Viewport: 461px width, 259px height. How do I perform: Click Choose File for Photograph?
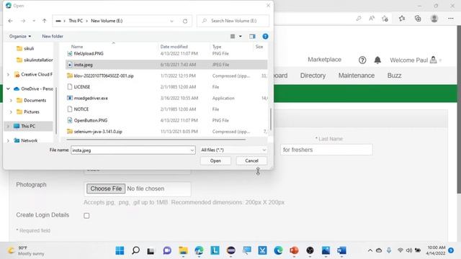click(106, 188)
